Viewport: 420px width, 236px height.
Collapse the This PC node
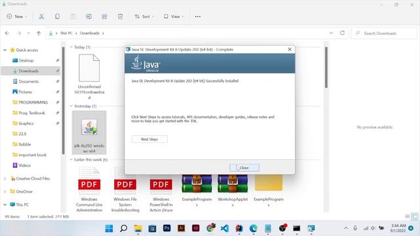(x=5, y=205)
